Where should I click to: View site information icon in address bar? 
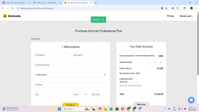pyautogui.click(x=18, y=8)
